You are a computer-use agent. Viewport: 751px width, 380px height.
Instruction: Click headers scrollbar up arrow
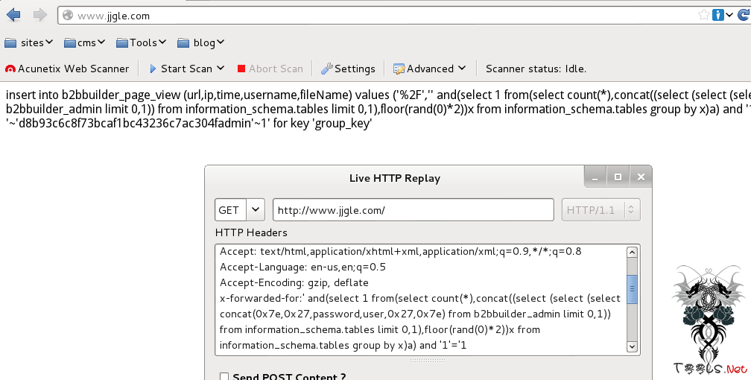click(632, 252)
